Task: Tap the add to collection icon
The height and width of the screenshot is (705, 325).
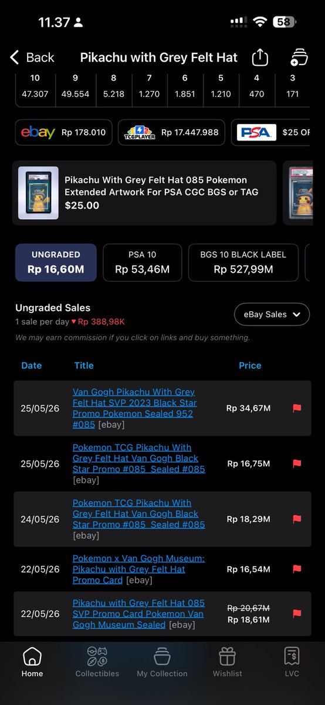Action: tap(300, 57)
